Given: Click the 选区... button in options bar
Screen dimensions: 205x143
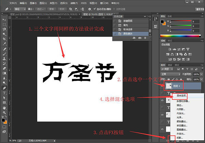Looking at the screenshot, I should [41, 9].
